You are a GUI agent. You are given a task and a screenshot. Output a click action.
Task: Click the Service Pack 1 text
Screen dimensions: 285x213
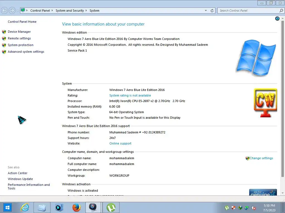pos(77,50)
